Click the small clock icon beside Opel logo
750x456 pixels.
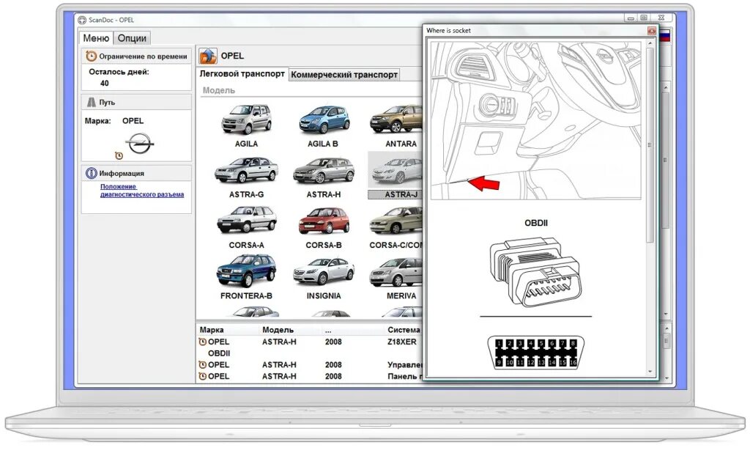119,155
